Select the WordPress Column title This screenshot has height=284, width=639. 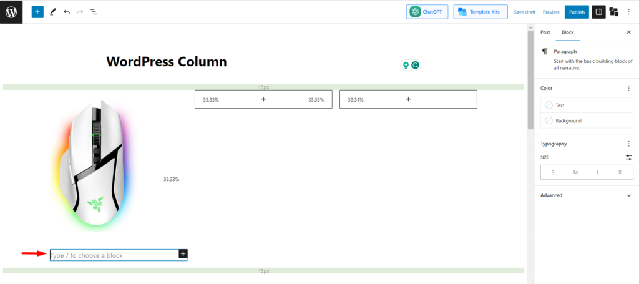(166, 62)
